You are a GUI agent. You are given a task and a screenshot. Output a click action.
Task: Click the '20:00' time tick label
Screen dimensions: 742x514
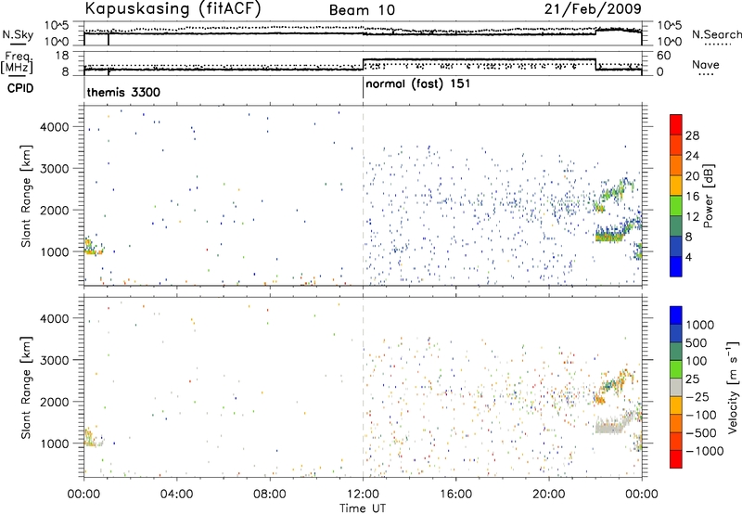549,495
